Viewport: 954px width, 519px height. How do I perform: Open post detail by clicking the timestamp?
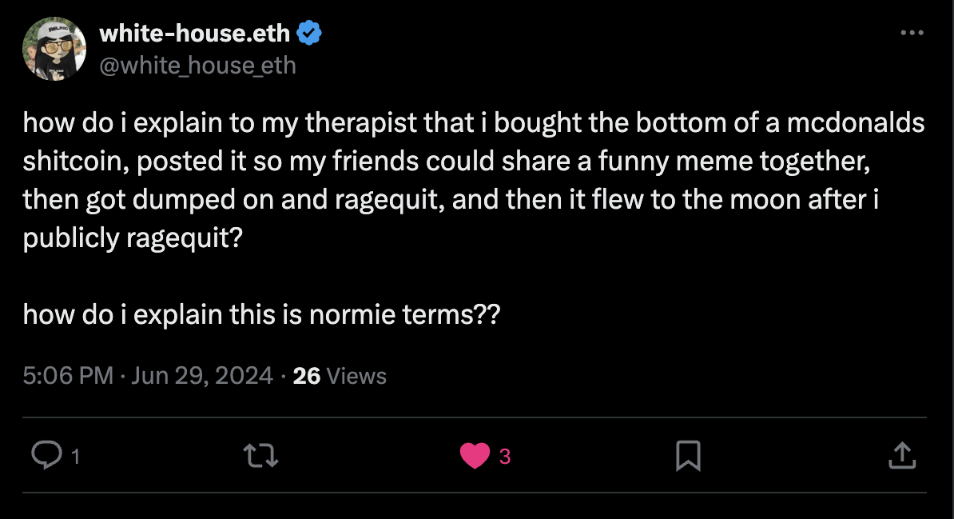click(144, 375)
